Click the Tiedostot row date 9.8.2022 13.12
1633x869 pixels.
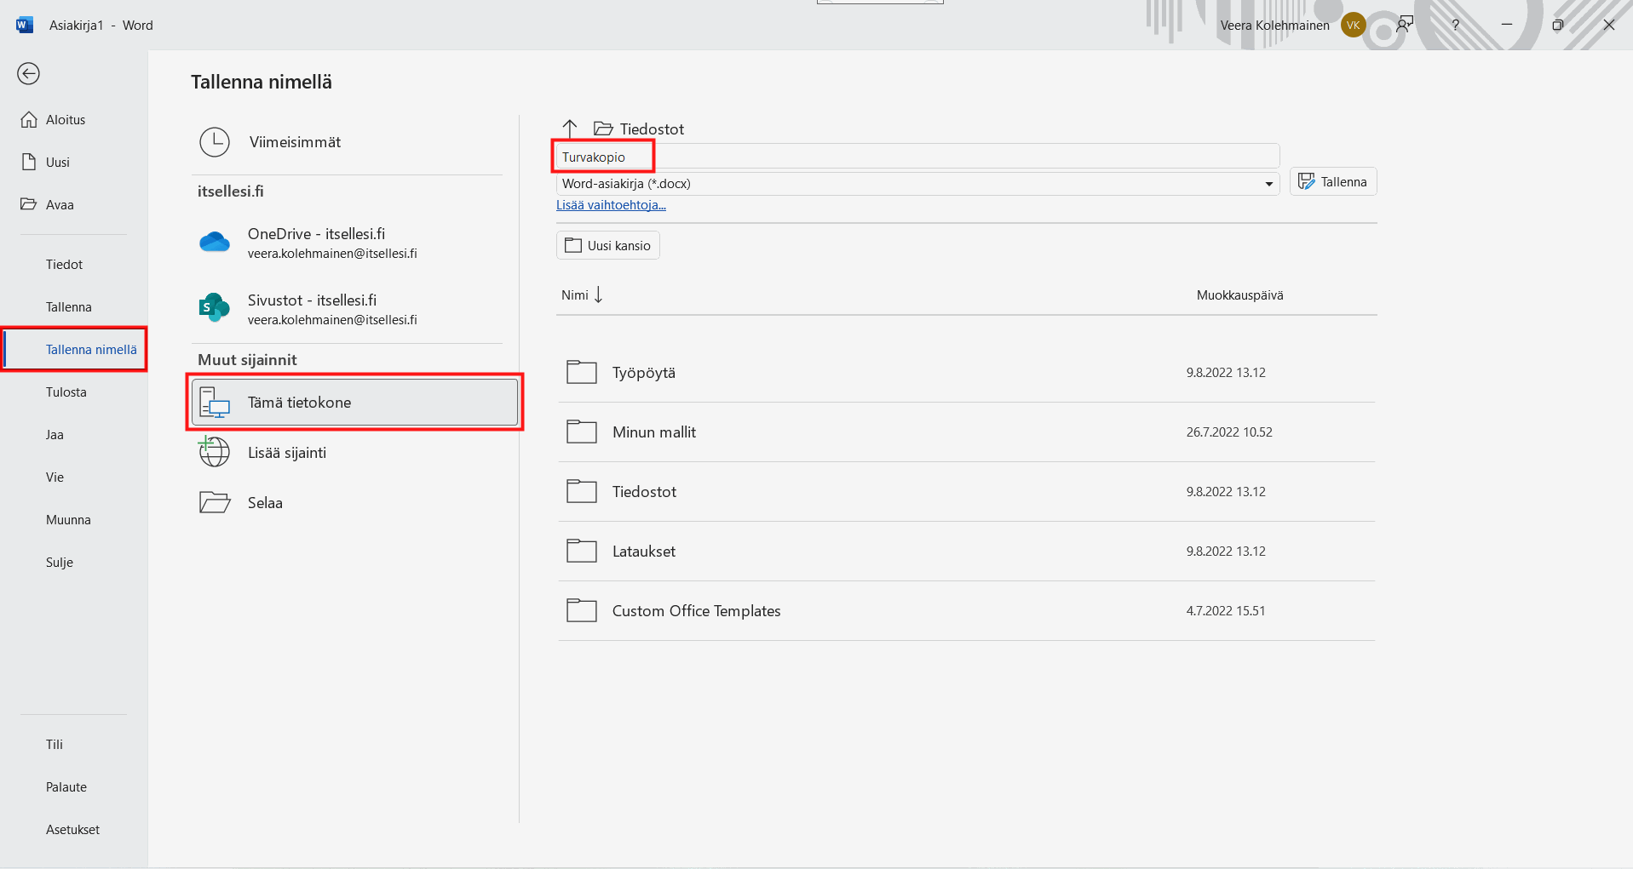pos(1226,492)
